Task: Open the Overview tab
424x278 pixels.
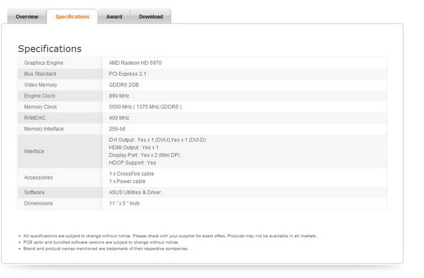Action: [26, 16]
